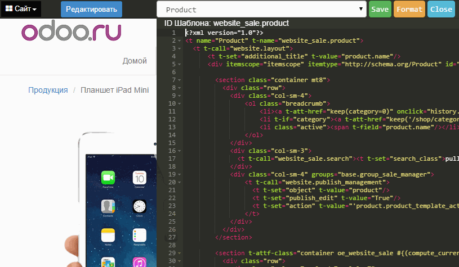Go to Домой menu item
Image resolution: width=459 pixels, height=267 pixels.
(x=135, y=61)
